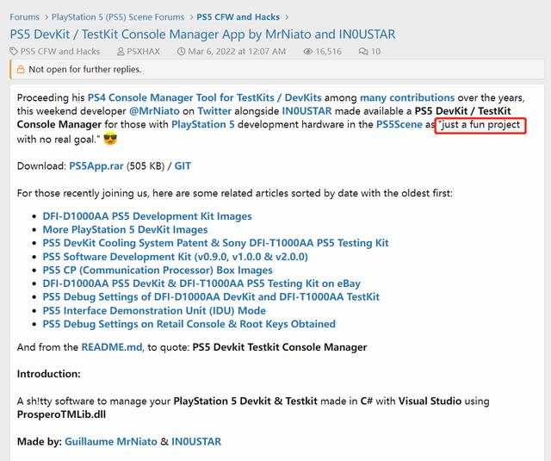Open PS4 Console Manager Tool for TestKits / DevKits link
Screen dimensions: 551x461
tap(205, 97)
